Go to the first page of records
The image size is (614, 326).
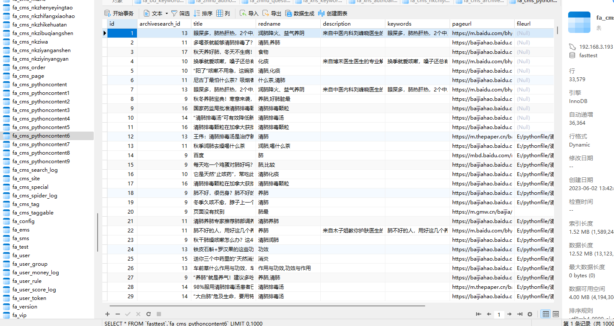tap(479, 314)
